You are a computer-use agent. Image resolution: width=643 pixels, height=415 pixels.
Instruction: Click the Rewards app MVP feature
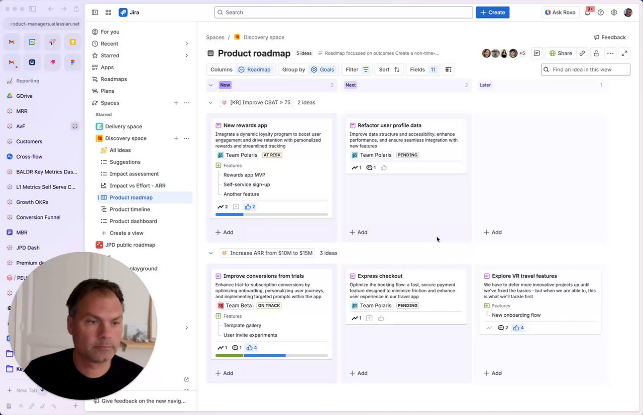pyautogui.click(x=244, y=175)
